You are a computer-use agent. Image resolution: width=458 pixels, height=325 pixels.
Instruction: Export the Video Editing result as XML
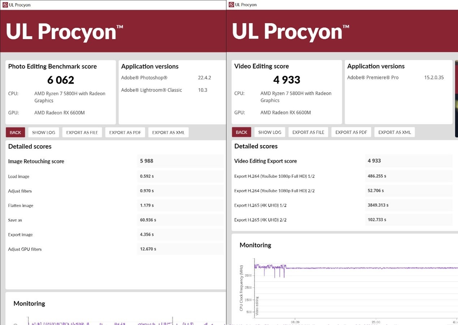(x=395, y=132)
